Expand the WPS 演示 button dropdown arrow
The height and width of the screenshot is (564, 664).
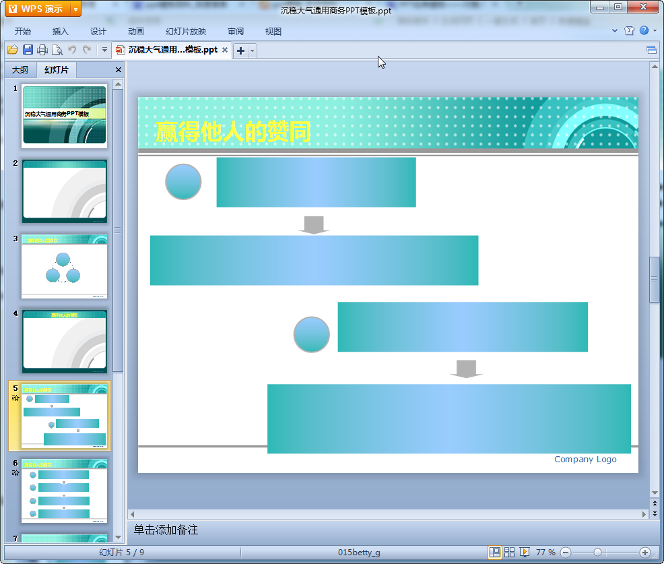coord(76,9)
